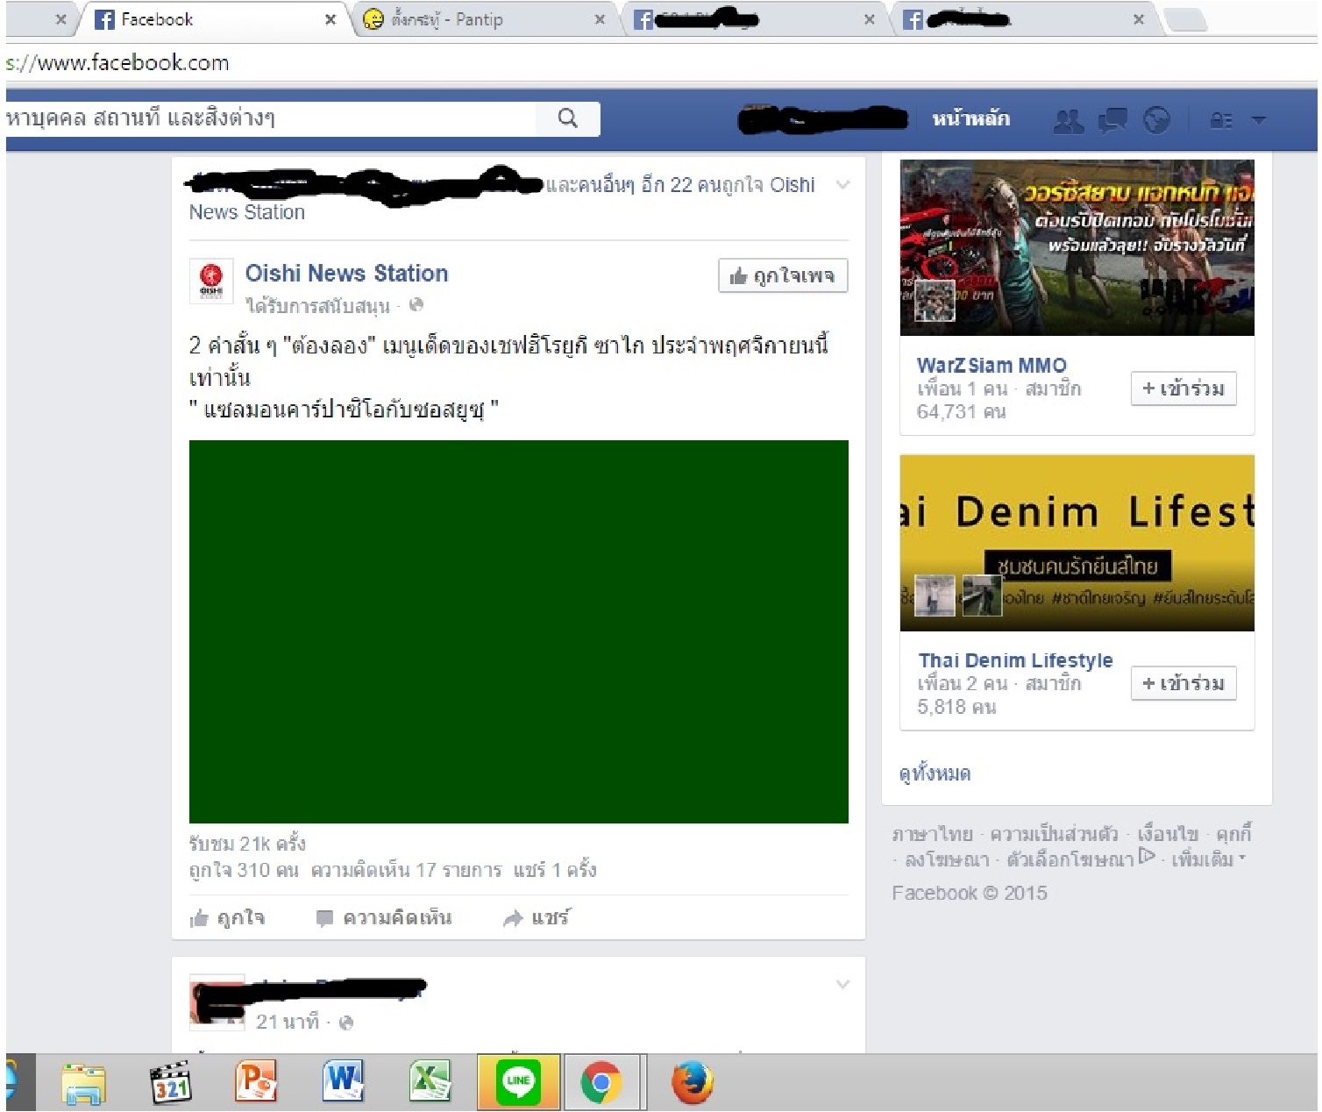Open ตัวเลือกโฆษณา ad choices link
Screen dimensions: 1322x1112
[1080, 859]
